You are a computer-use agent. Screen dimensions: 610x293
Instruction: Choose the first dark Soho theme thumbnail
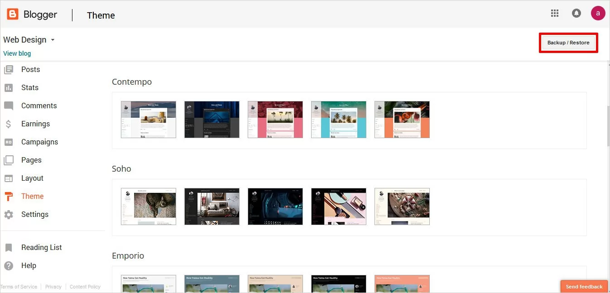(x=212, y=207)
